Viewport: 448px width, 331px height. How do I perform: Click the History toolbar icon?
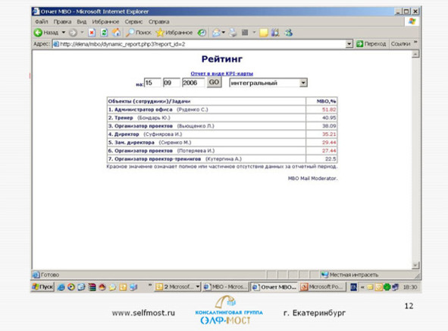coord(202,33)
